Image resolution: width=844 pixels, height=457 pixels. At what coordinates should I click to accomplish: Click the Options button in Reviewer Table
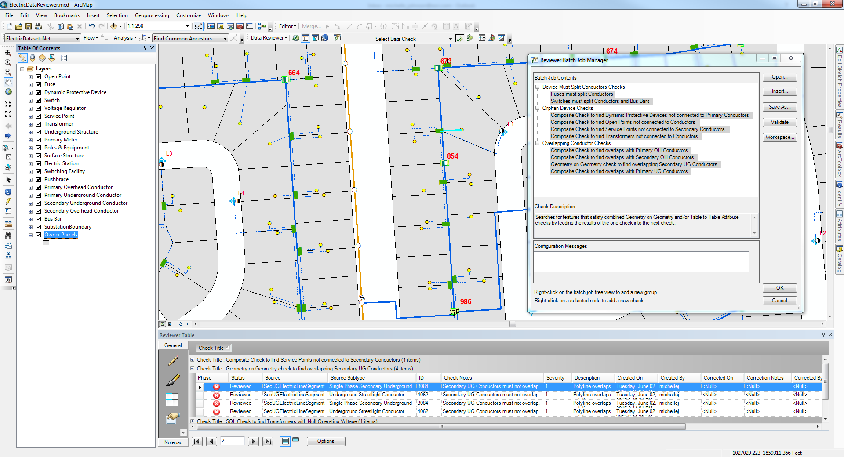(326, 441)
